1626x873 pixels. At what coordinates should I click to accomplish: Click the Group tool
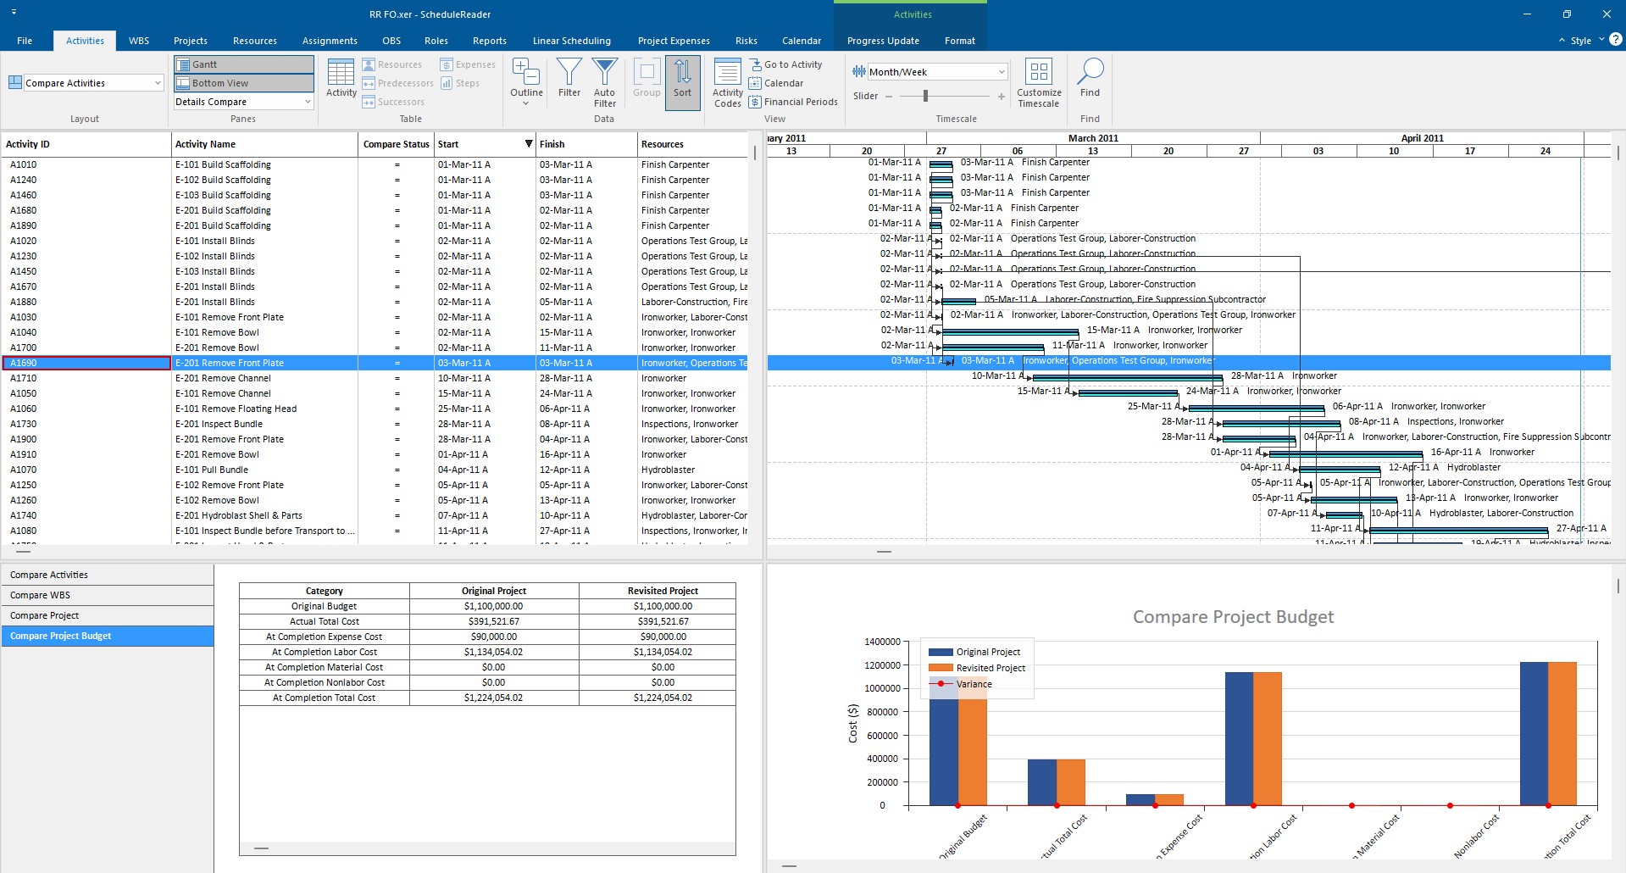[647, 79]
